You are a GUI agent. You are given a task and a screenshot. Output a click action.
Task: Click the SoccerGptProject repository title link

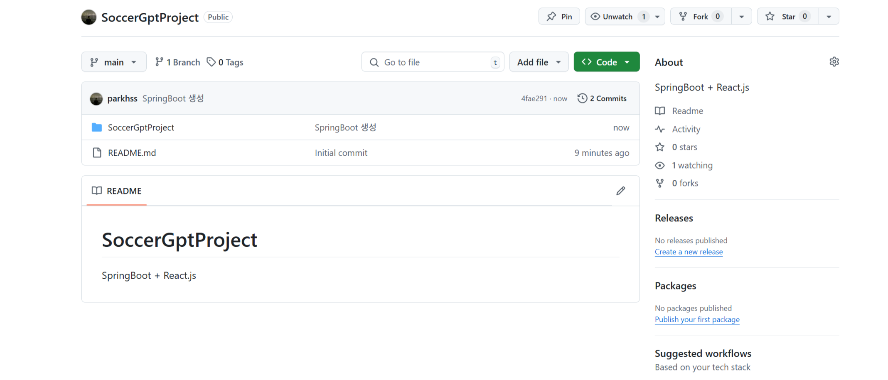pyautogui.click(x=150, y=17)
